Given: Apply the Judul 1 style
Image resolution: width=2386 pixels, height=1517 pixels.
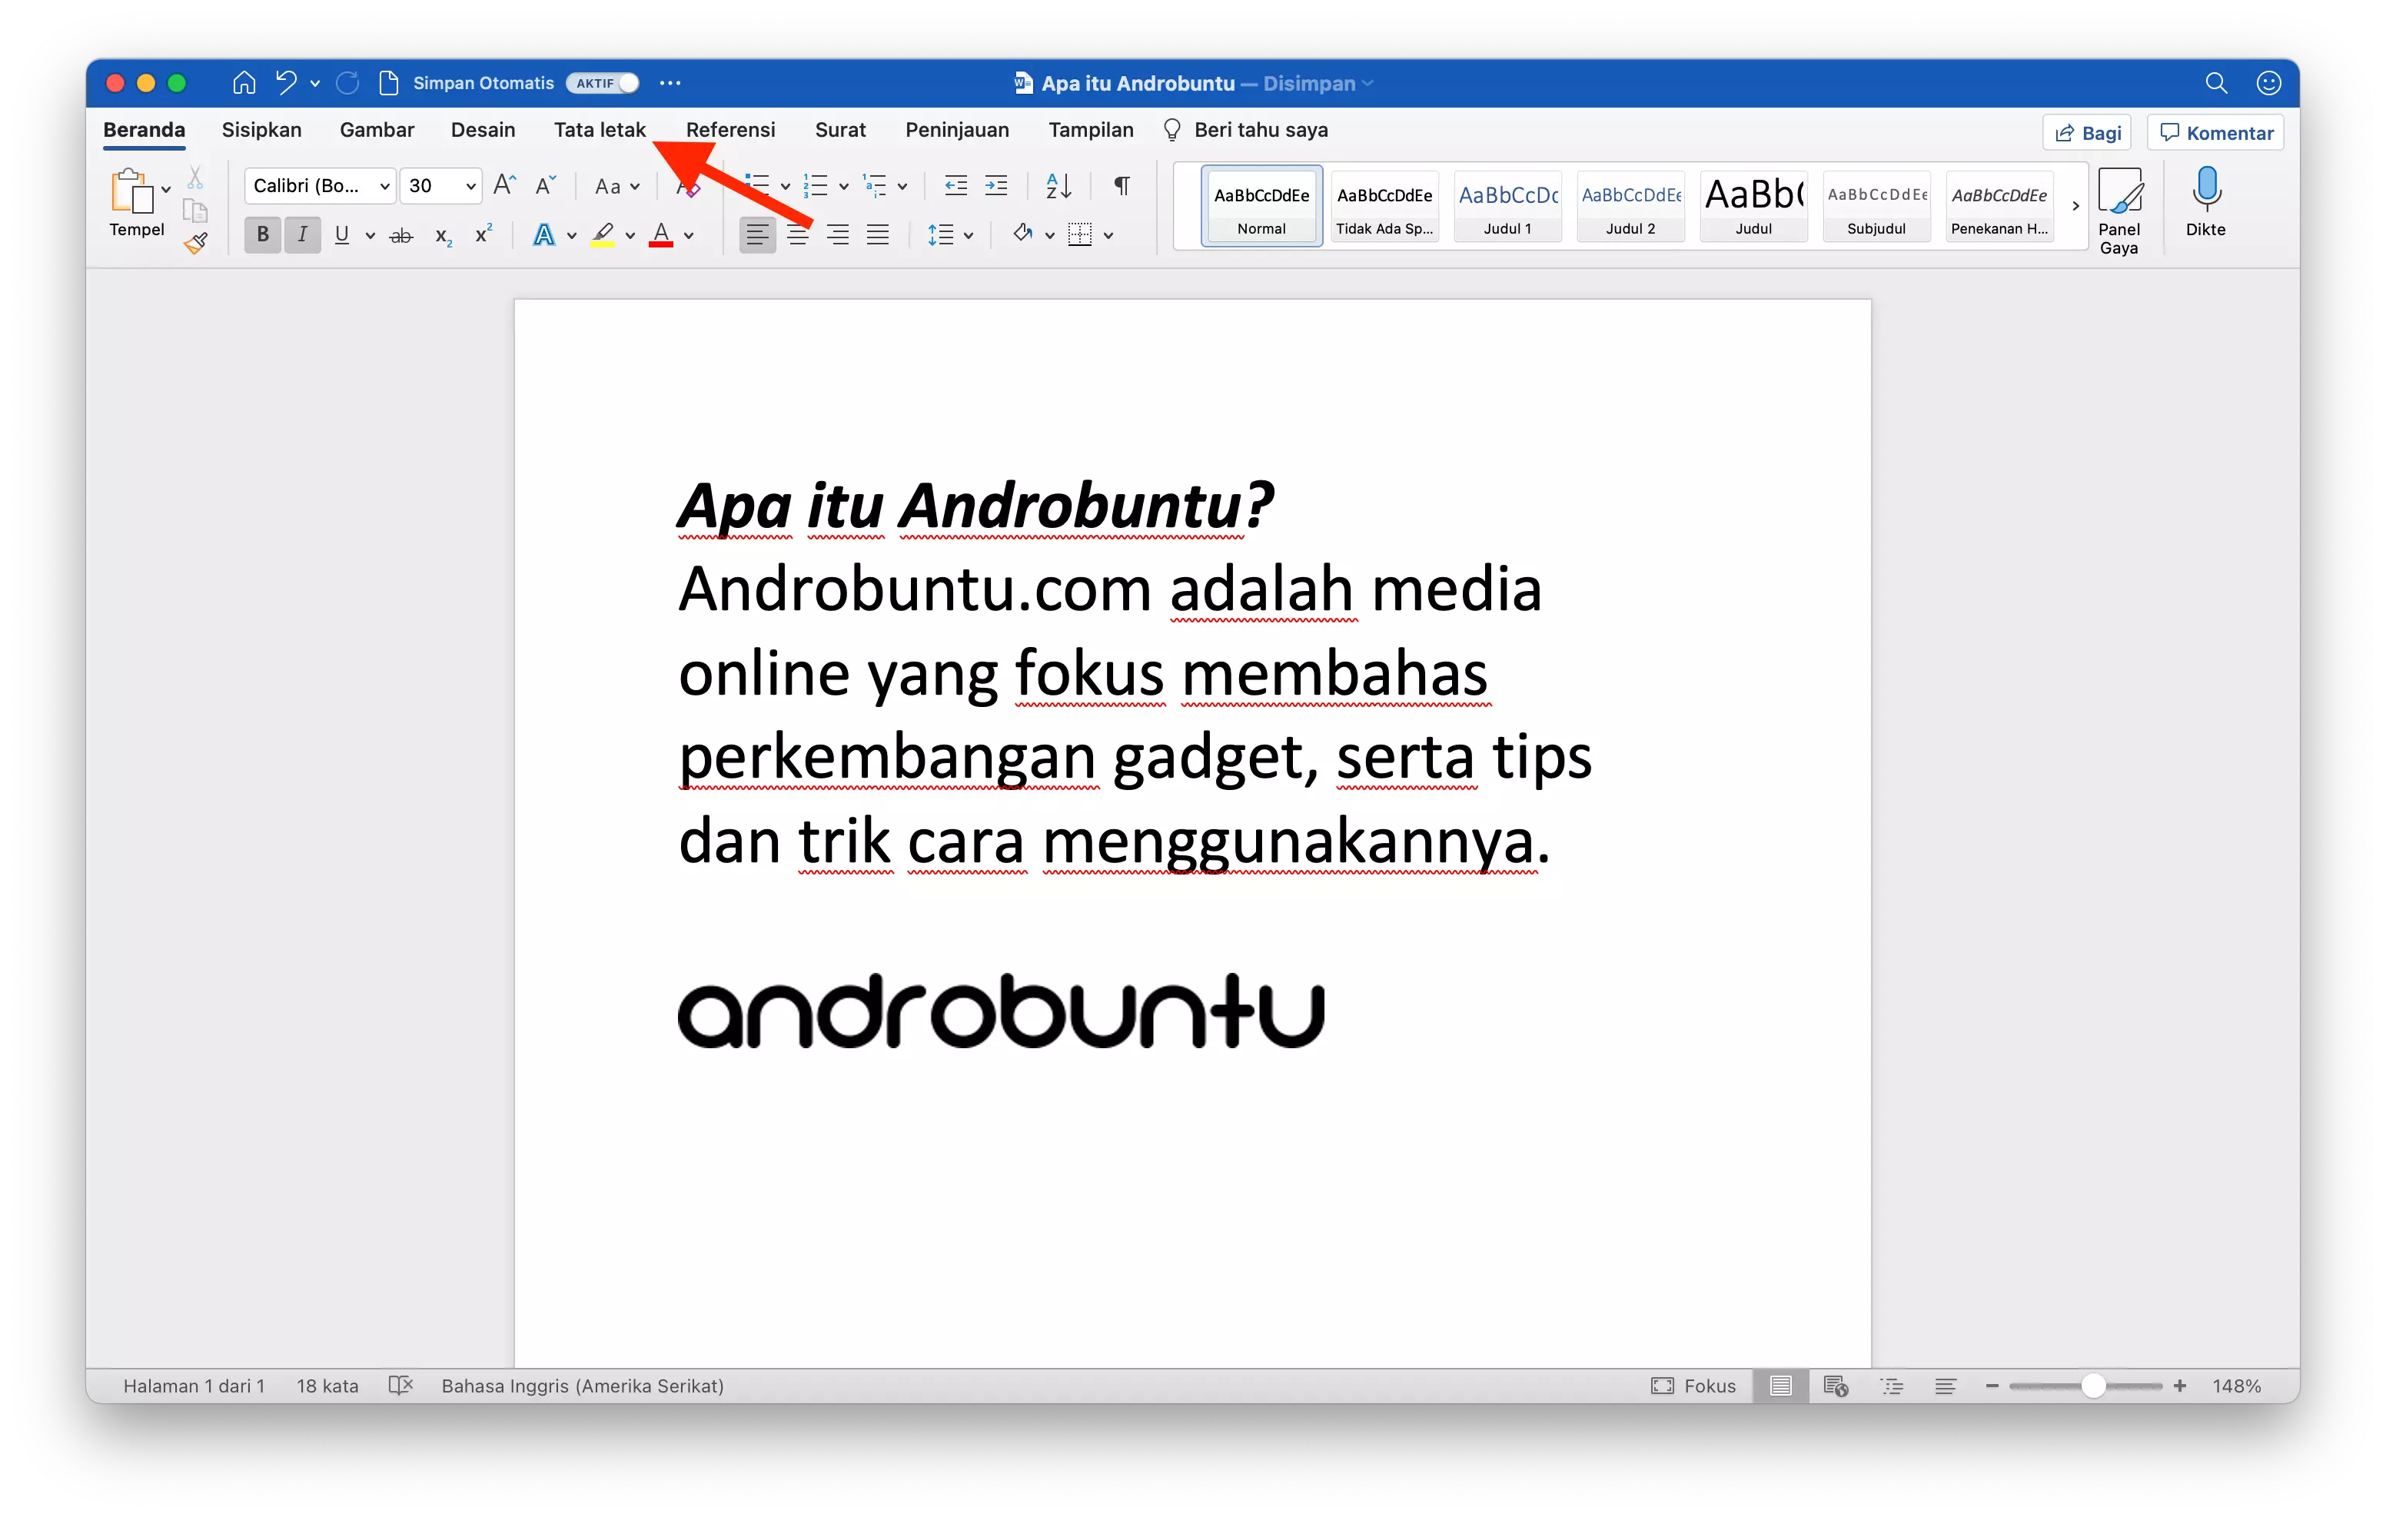Looking at the screenshot, I should click(1507, 205).
